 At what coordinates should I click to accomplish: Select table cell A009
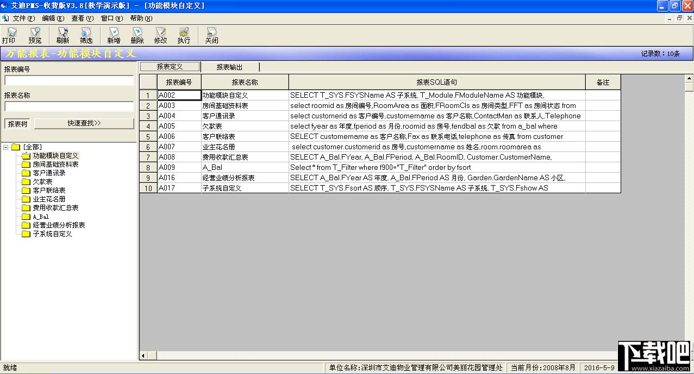pos(179,167)
